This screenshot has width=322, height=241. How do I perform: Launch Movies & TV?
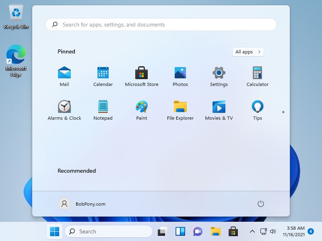tap(219, 107)
